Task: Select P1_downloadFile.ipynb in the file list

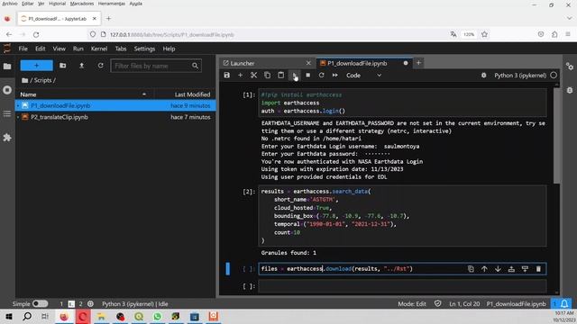Action: pos(115,105)
